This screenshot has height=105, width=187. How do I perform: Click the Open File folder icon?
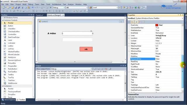[x=13, y=8]
